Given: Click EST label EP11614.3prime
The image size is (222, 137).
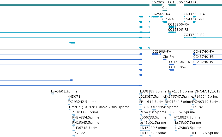Looking at the screenshot, I should (152, 102).
